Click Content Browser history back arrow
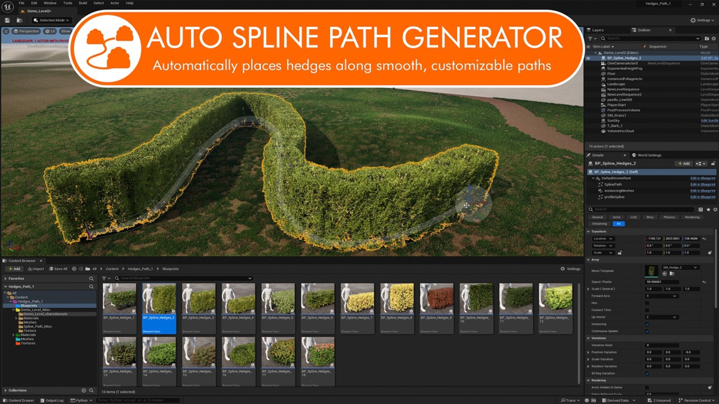 click(x=74, y=269)
